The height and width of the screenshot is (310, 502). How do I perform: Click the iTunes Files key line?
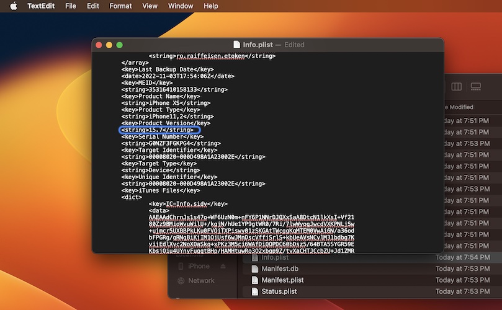click(160, 190)
